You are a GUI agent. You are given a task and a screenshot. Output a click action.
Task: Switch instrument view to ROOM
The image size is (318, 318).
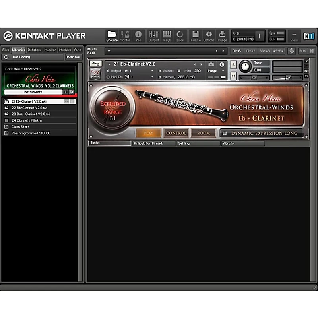204,133
